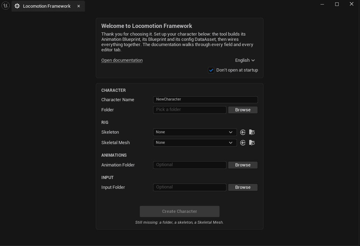The height and width of the screenshot is (246, 360).
Task: Open the documentation link
Action: [122, 60]
